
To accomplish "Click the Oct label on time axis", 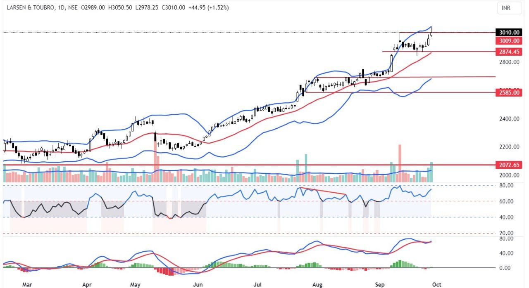I will click(x=436, y=284).
